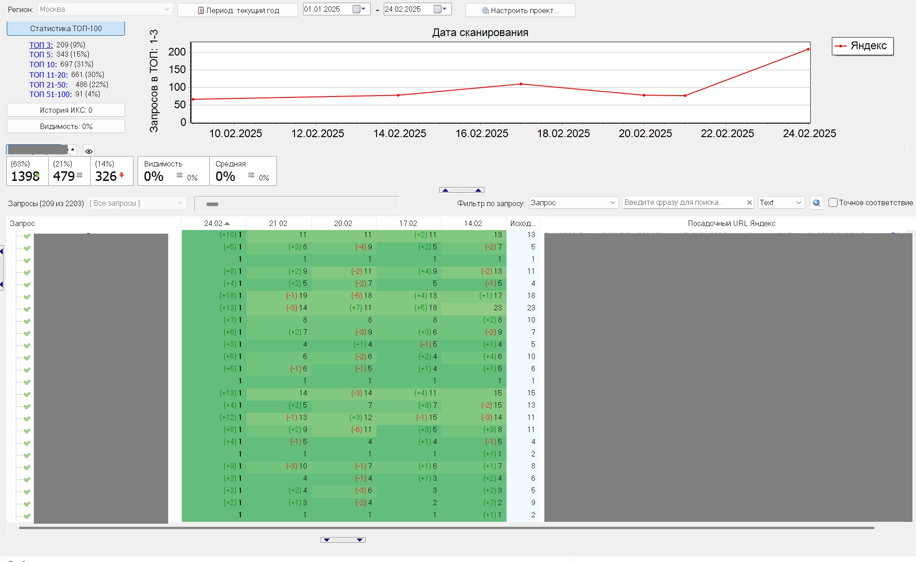Open the ТОП 5 link
Screen dimensions: 916x562
click(41, 55)
